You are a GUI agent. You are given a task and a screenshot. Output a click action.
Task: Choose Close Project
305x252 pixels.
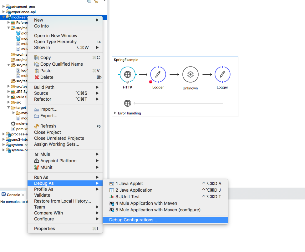point(65,133)
